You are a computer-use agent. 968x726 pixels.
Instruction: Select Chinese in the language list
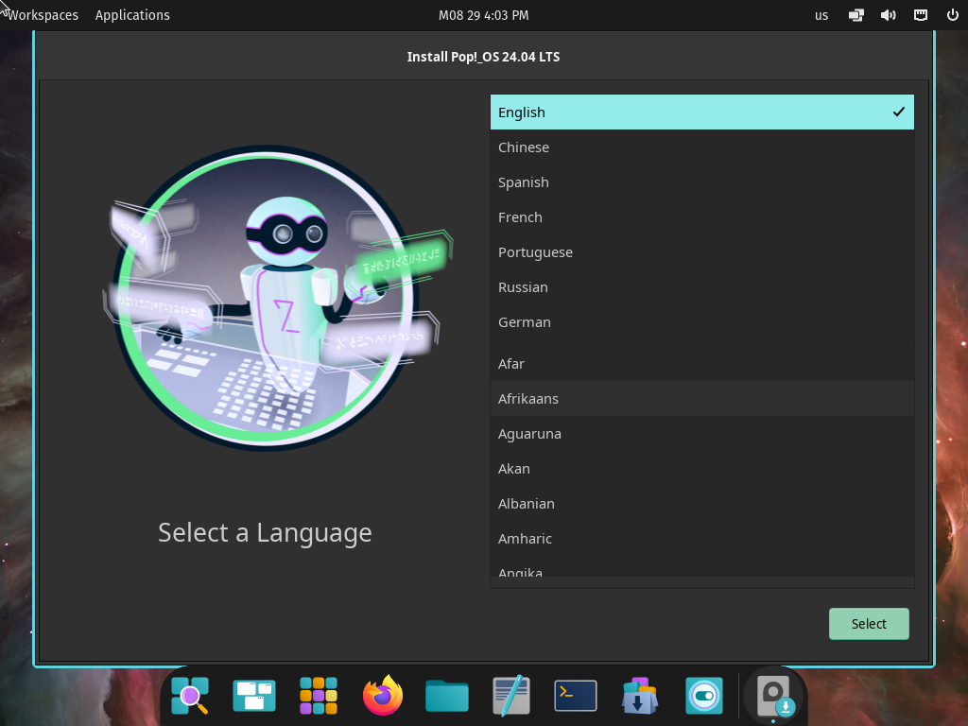point(702,147)
